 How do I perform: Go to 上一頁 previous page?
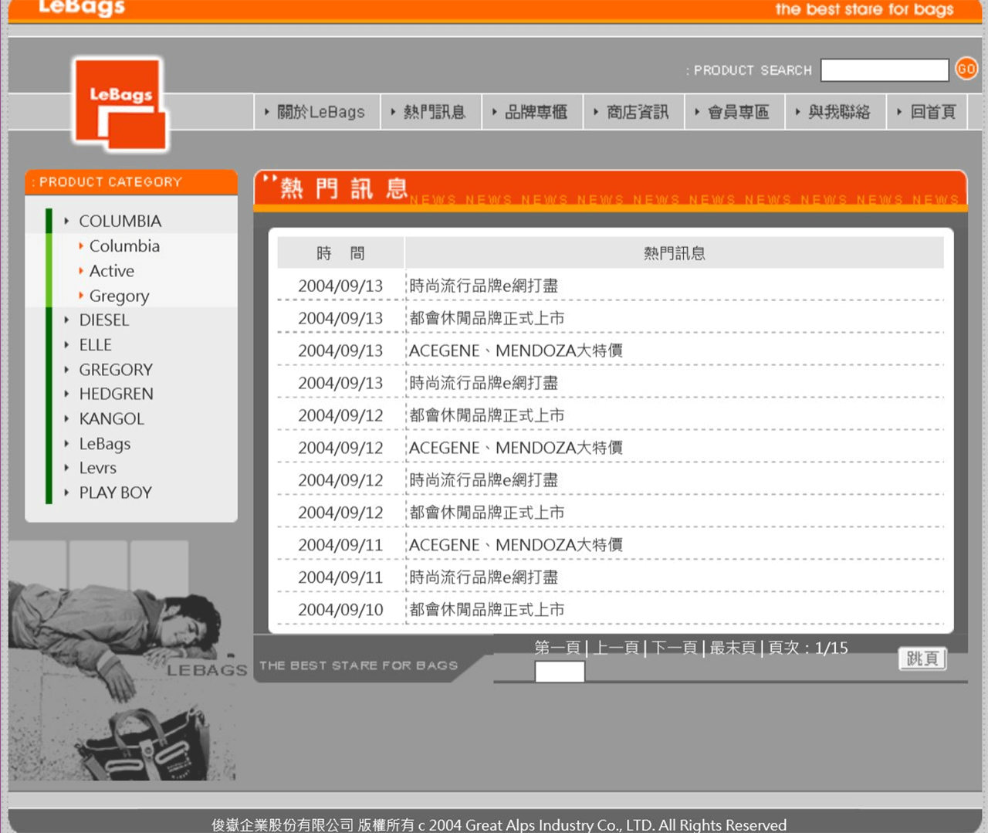(616, 648)
